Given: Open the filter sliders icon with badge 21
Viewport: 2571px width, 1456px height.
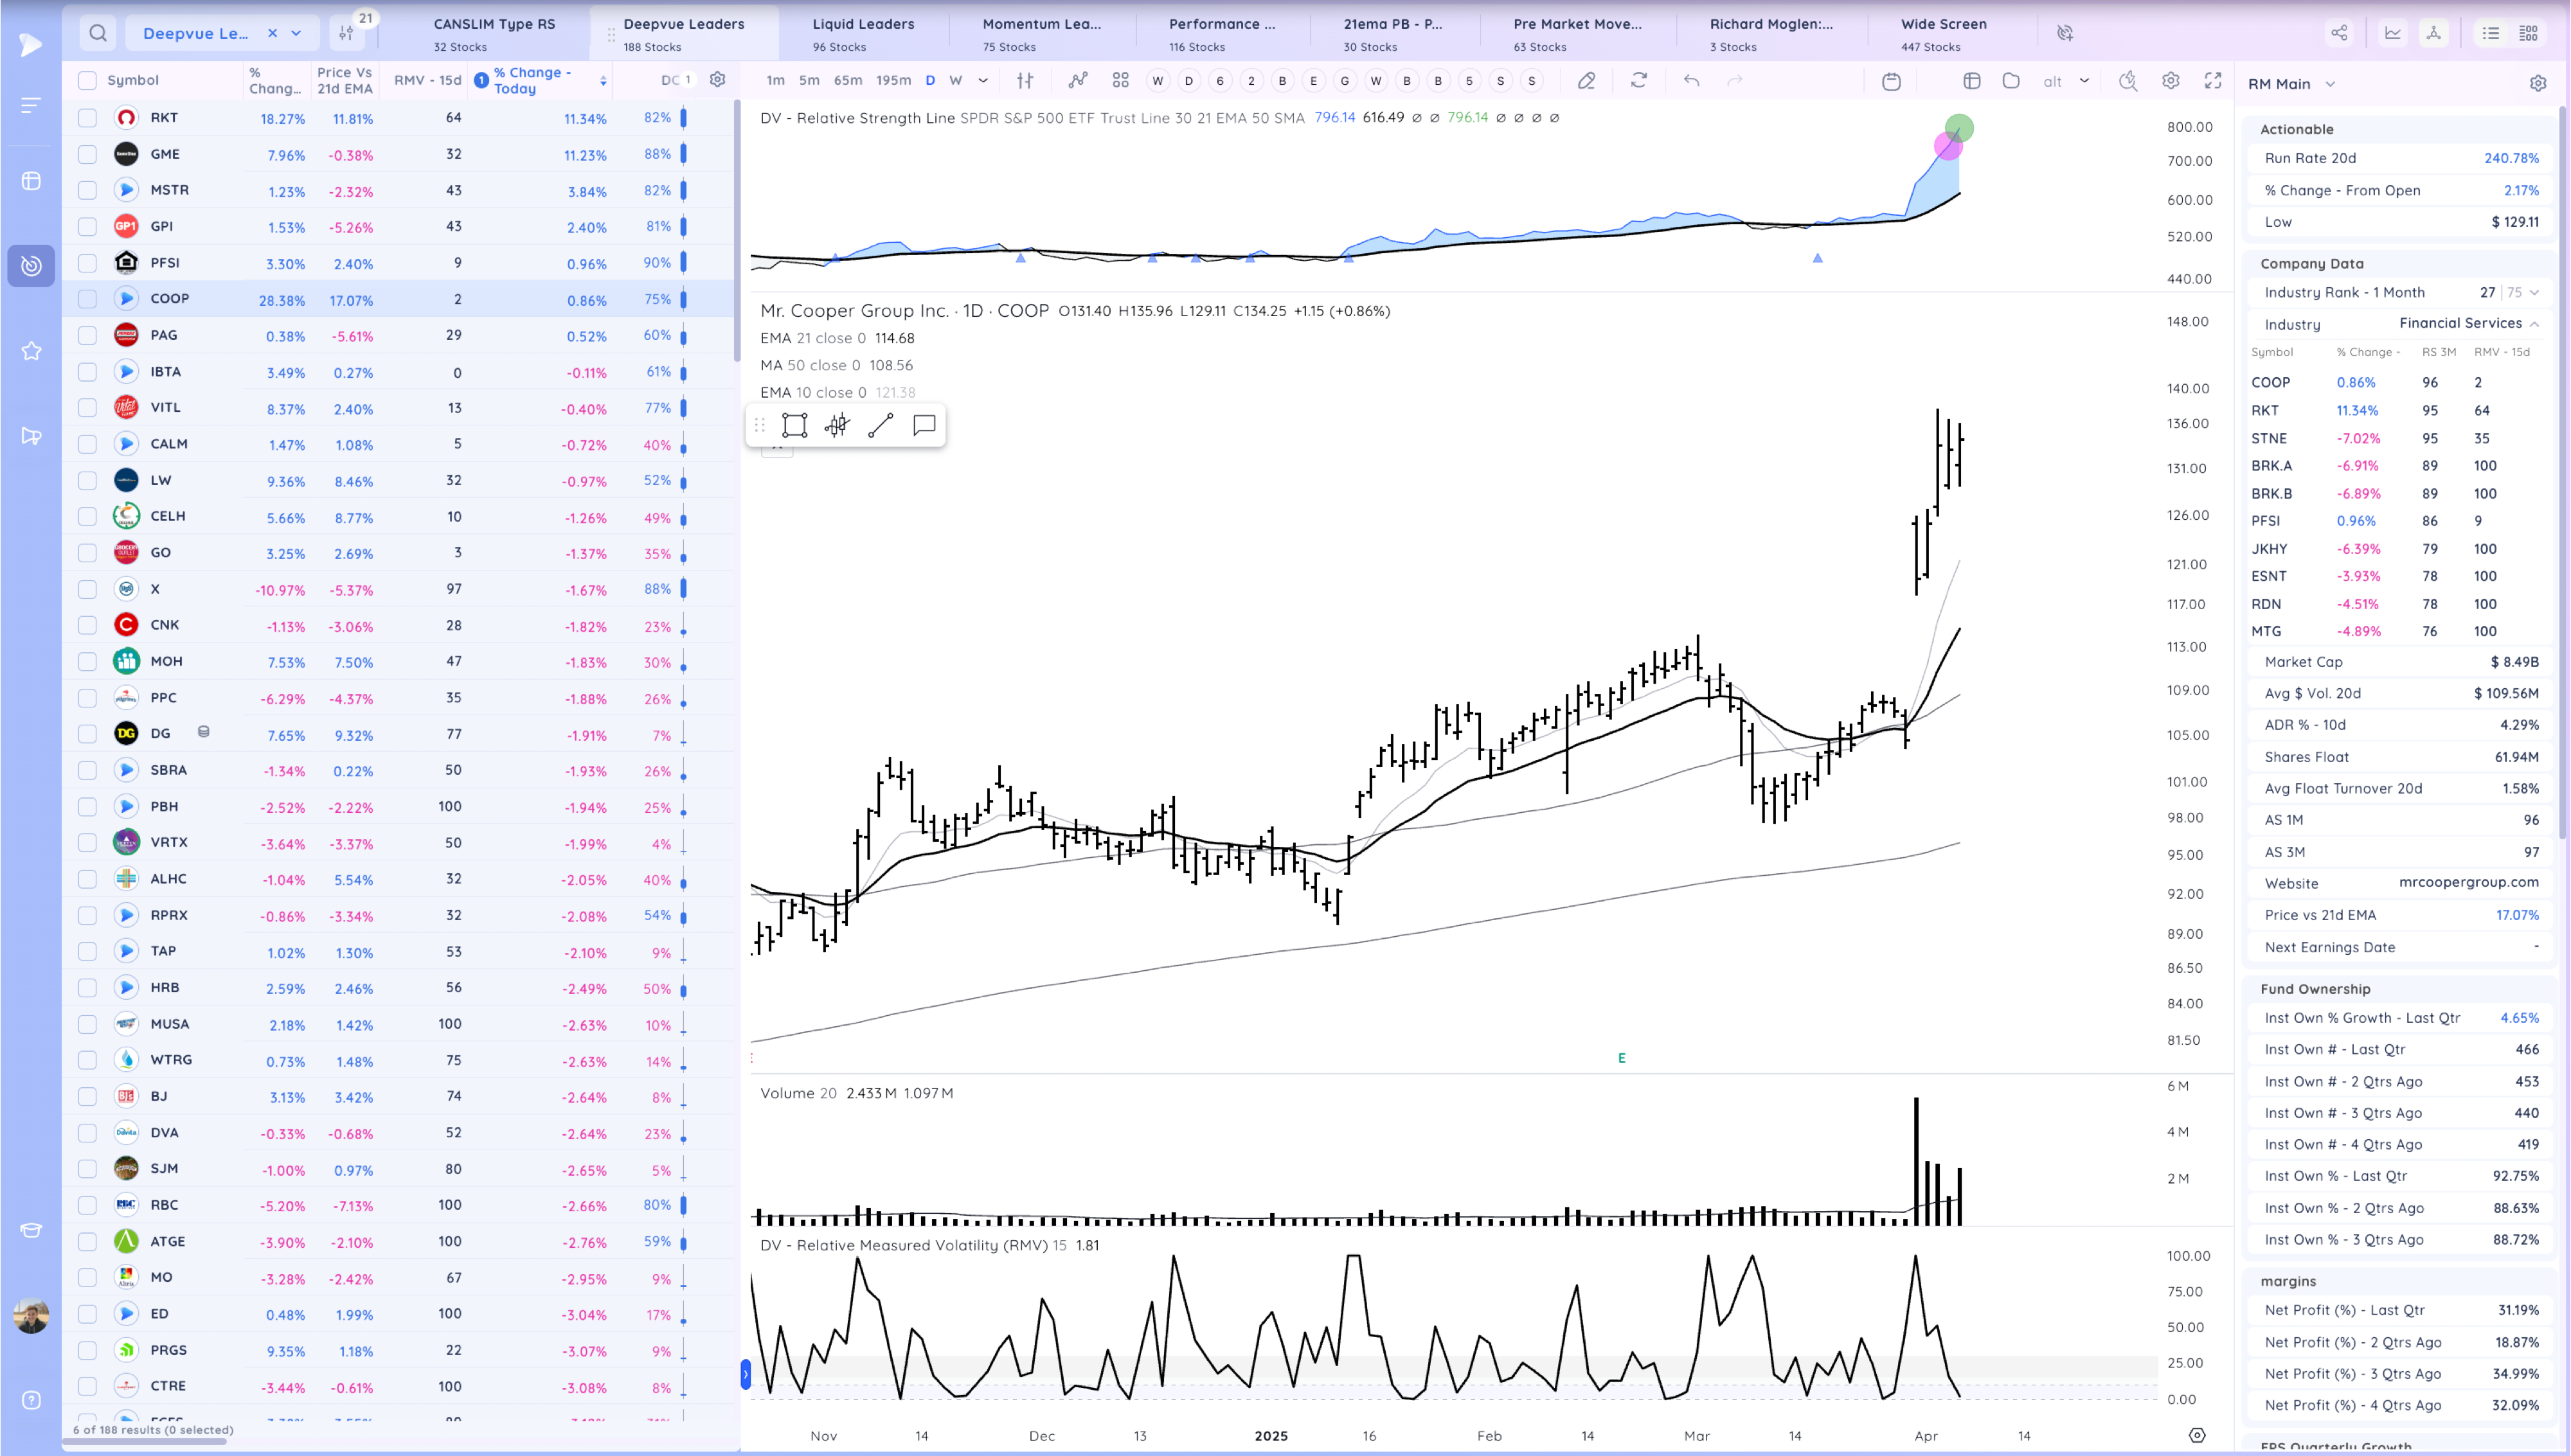Looking at the screenshot, I should pyautogui.click(x=346, y=33).
